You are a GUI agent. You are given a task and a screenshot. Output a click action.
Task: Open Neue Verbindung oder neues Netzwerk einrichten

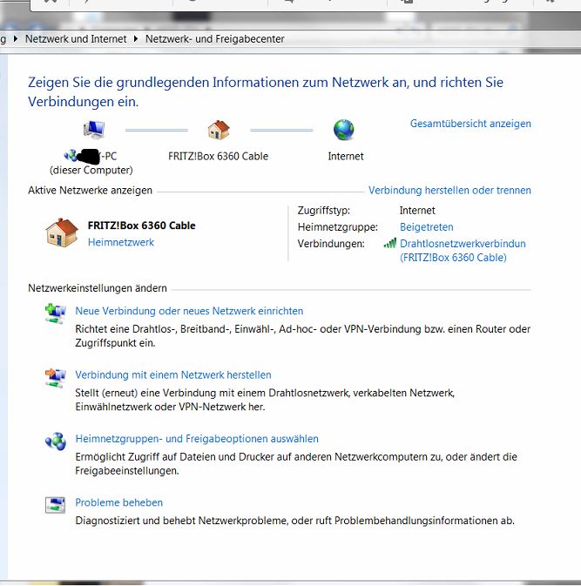(189, 311)
